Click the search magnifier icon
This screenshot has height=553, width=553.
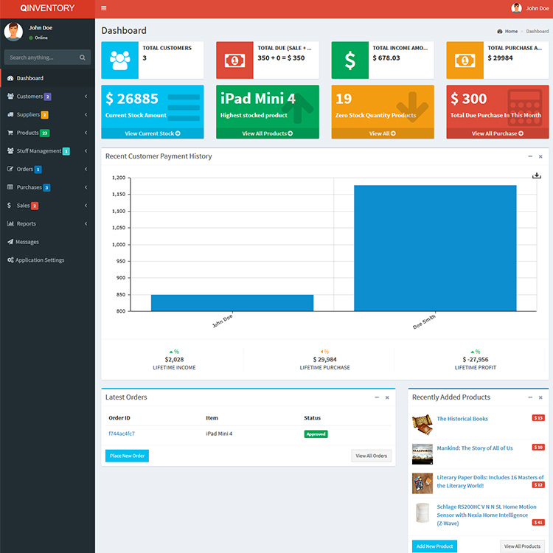[x=83, y=58]
